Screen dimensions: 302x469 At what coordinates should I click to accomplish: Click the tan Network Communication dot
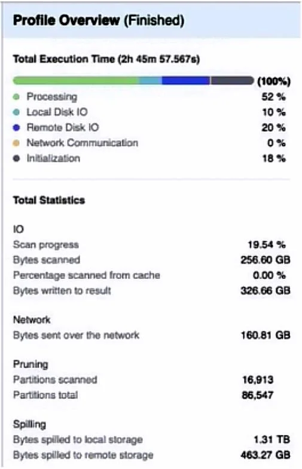click(16, 143)
